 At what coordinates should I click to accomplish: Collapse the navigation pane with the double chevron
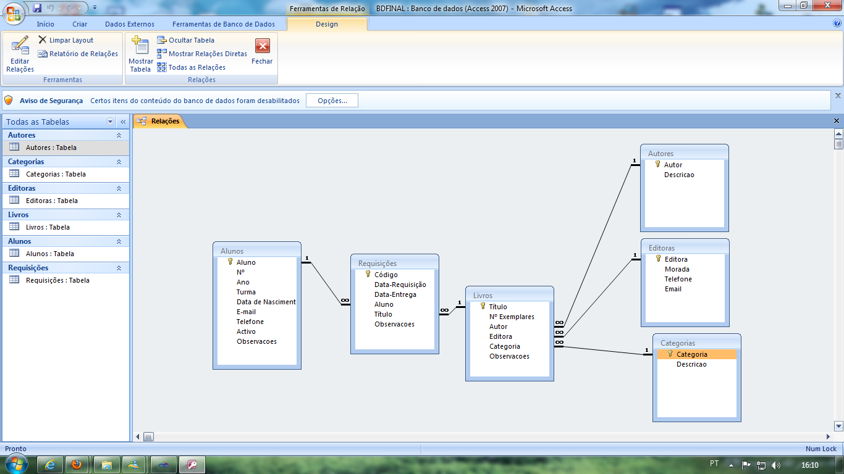click(123, 122)
